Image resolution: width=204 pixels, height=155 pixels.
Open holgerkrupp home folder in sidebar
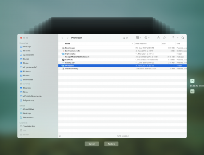coord(29,100)
